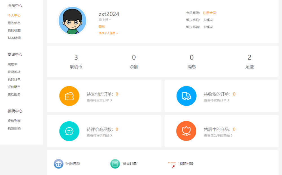This screenshot has height=175, width=282.
Task: Open 查看待收货订单 link
Action: [x=217, y=100]
